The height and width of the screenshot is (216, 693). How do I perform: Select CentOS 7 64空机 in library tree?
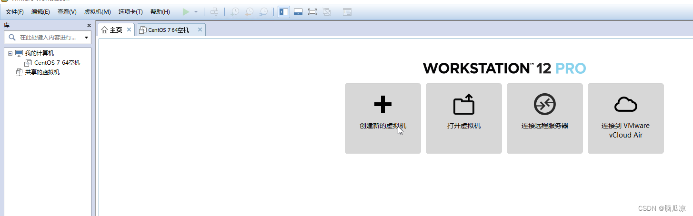[57, 63]
